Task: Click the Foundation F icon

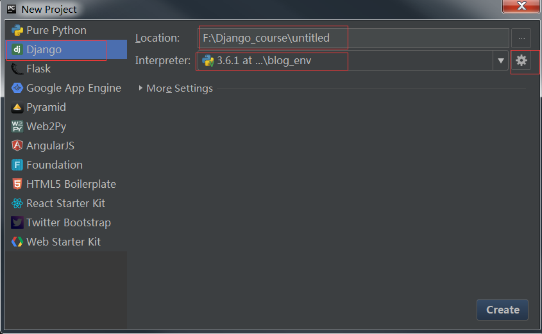Action: pos(17,165)
